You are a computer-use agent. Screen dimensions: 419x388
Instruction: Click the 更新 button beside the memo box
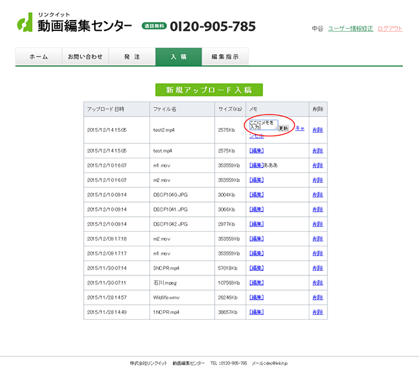[x=283, y=128]
